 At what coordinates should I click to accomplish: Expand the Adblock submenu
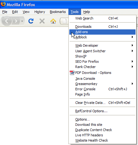[102, 37]
